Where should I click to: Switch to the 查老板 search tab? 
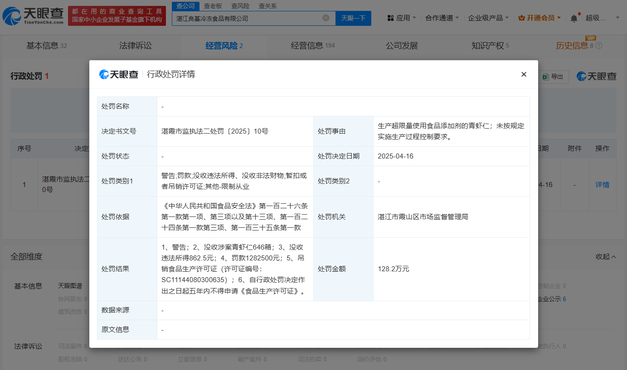click(213, 6)
